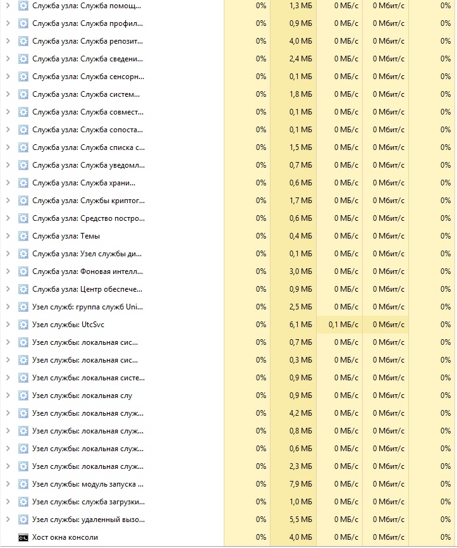Select the Служба узла: Служба списка с... row
Viewport: 457px width, 548px height.
tap(88, 147)
